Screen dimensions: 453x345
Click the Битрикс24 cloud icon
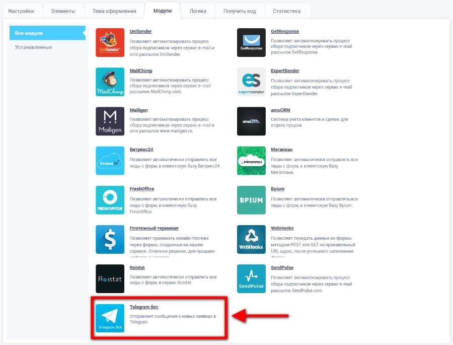[110, 161]
